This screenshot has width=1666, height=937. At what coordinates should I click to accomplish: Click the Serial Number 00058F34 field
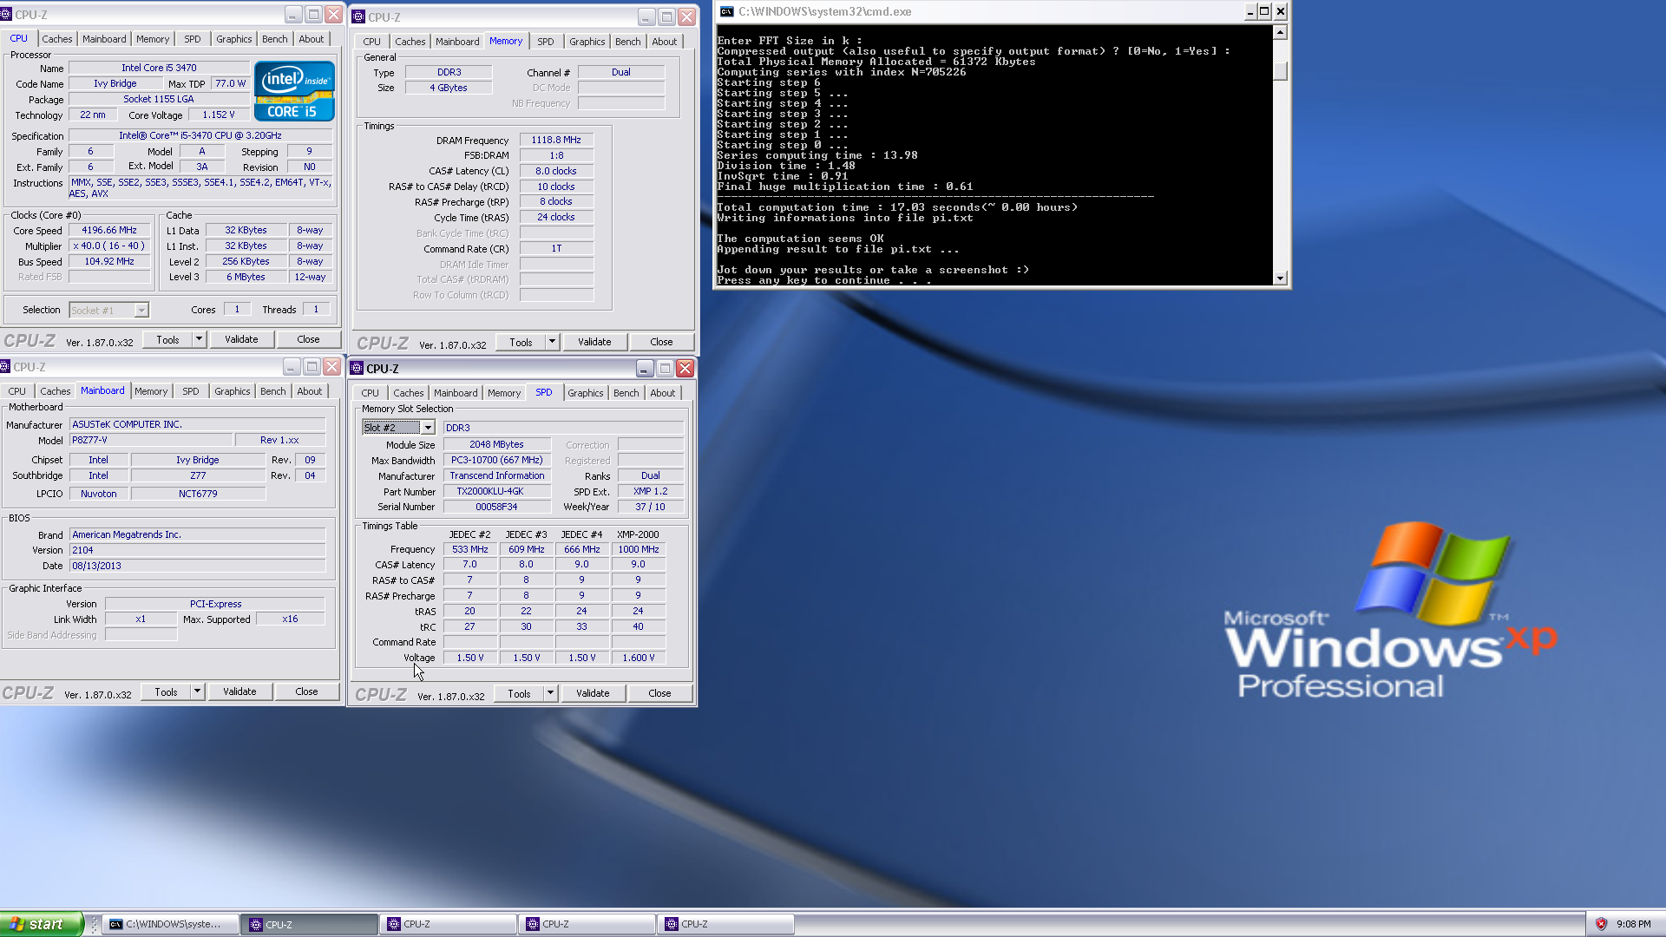click(x=498, y=507)
